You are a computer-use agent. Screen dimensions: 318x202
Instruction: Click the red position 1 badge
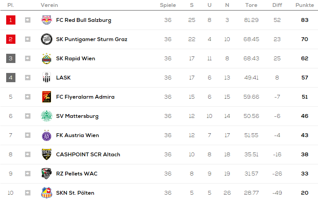(11, 20)
